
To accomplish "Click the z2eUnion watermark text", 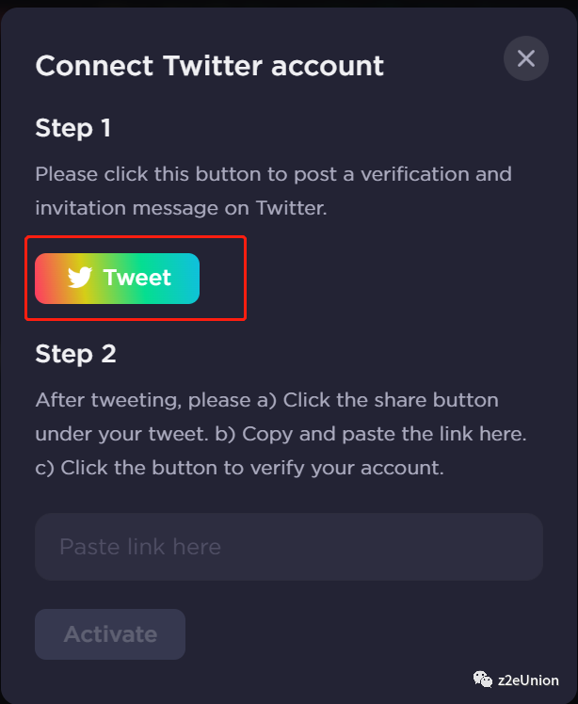I will click(531, 680).
